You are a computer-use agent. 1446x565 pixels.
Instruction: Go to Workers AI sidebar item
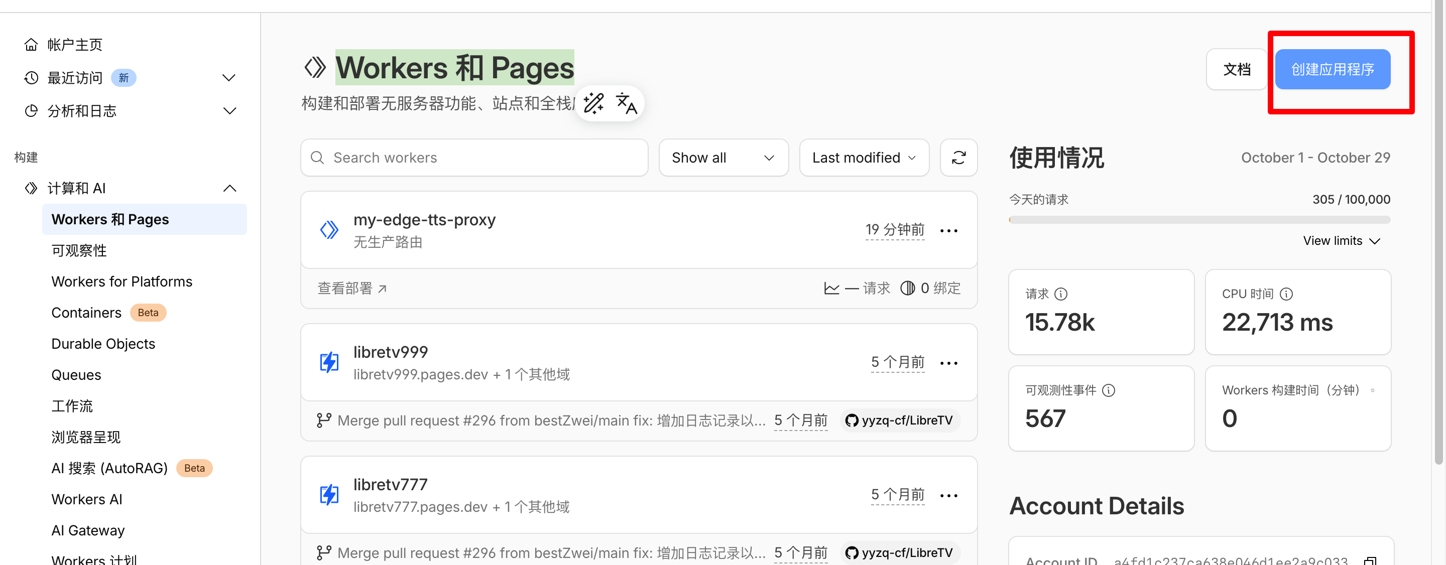tap(86, 499)
